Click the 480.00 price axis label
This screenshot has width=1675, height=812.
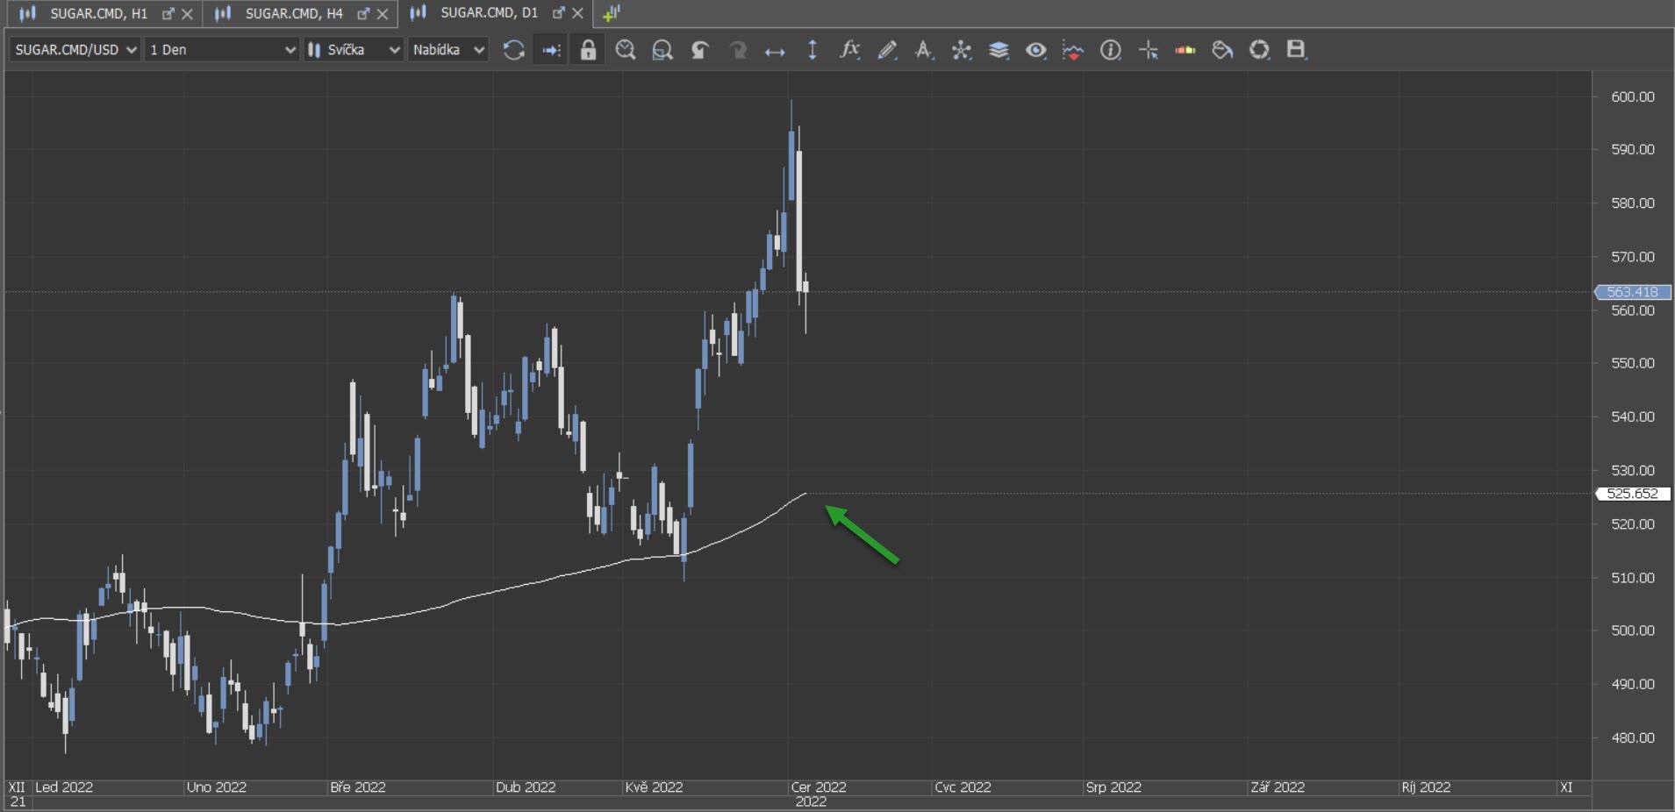pos(1633,737)
